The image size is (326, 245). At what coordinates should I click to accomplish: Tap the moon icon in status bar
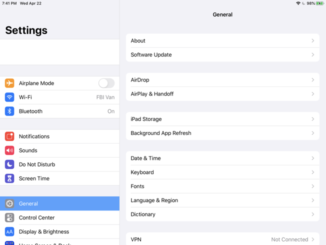pos(303,3)
